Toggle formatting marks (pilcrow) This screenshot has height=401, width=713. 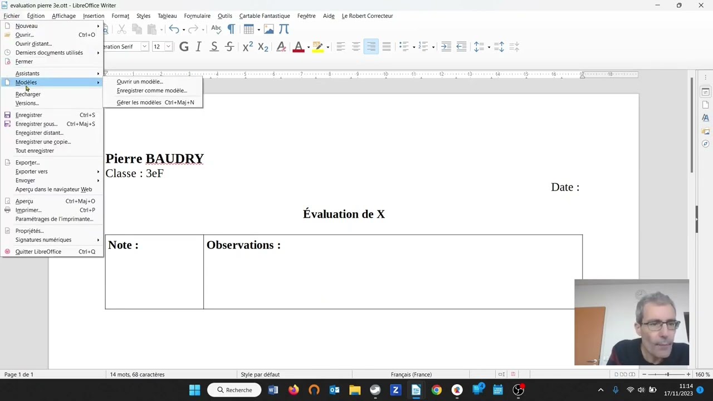231,29
